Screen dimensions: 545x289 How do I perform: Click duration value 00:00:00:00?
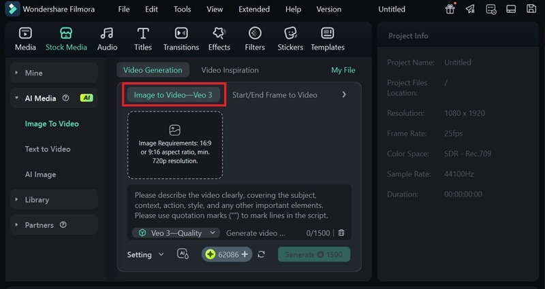463,194
